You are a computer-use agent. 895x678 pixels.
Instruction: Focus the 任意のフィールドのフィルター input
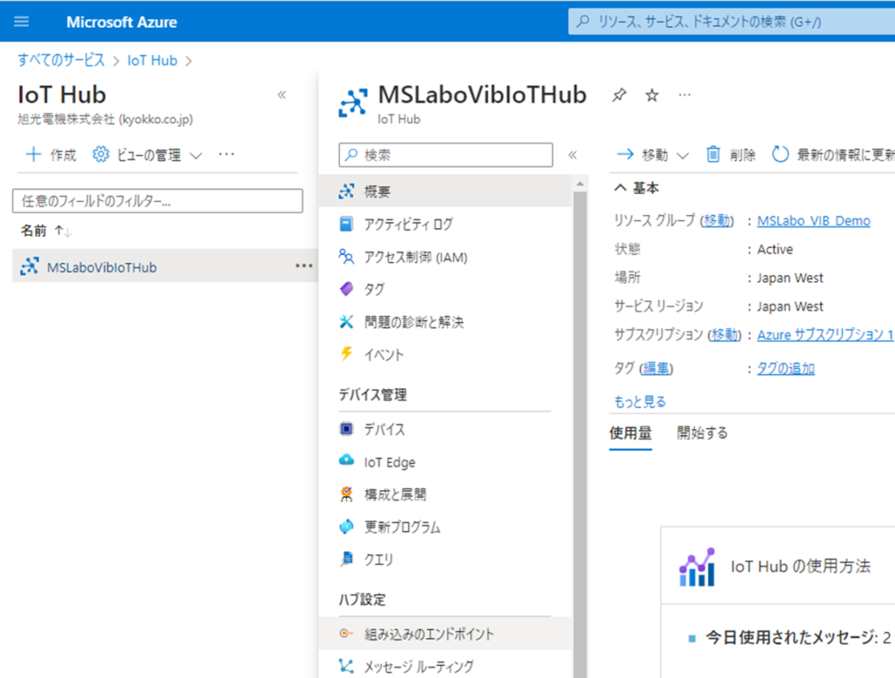click(157, 201)
